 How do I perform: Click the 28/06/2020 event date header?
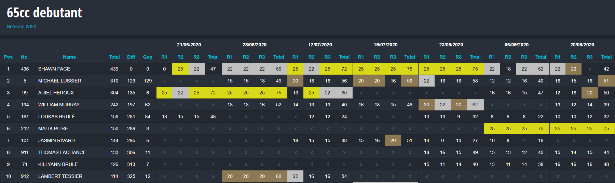pos(255,45)
